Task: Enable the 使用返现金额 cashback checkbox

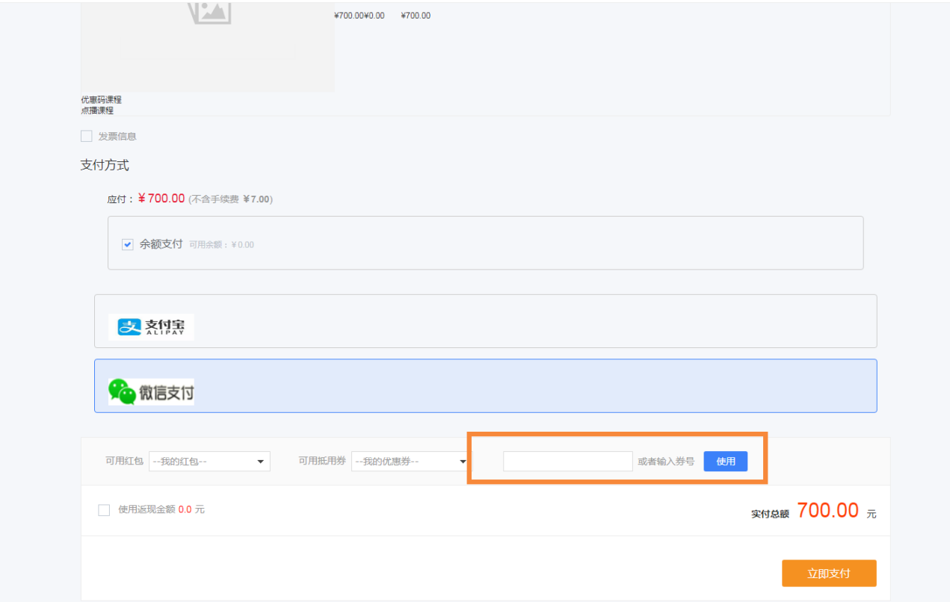Action: (x=104, y=510)
